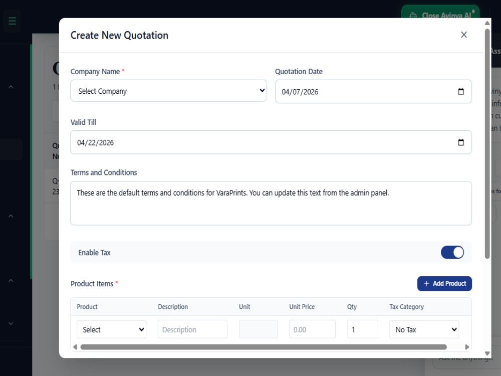
Task: Open calendar picker for Valid Till
Action: [x=461, y=142]
